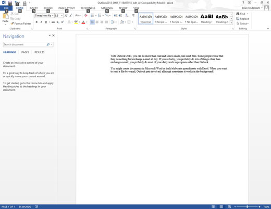The height and width of the screenshot is (209, 271).
Task: Center align the text
Action: coord(97,22)
